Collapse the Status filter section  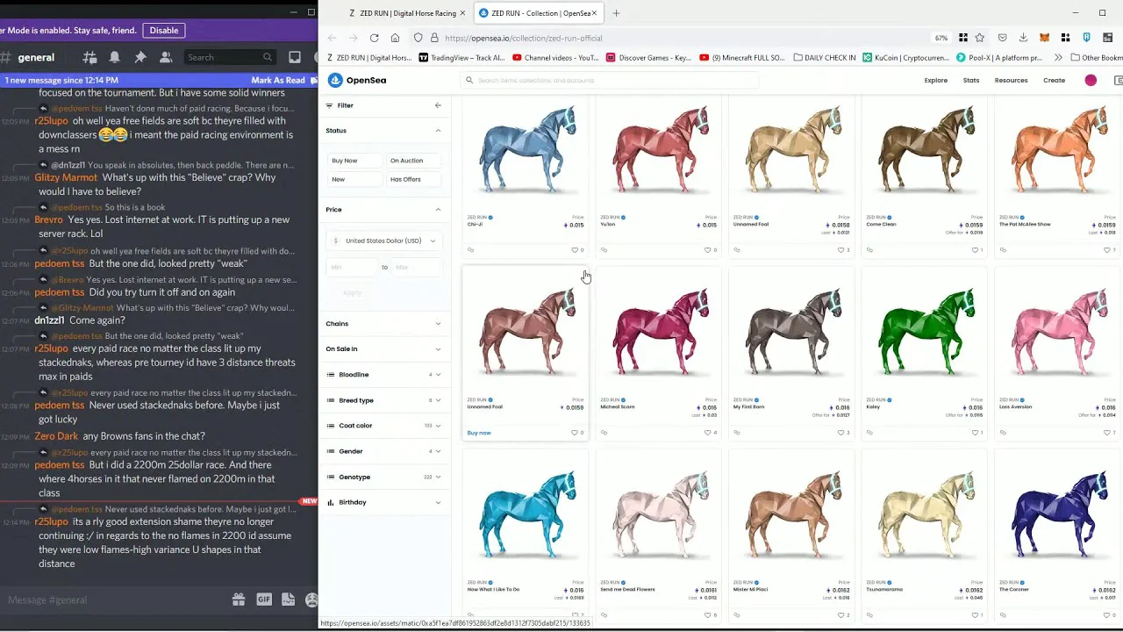[383, 131]
